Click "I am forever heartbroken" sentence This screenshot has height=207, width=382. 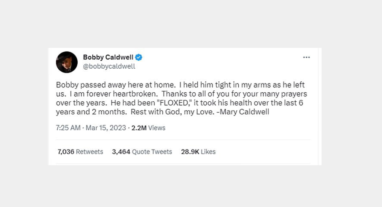point(114,94)
